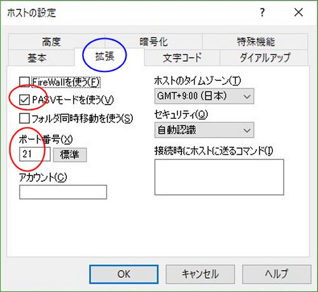
Task: Reset port with the 標準 button
Action: 70,155
